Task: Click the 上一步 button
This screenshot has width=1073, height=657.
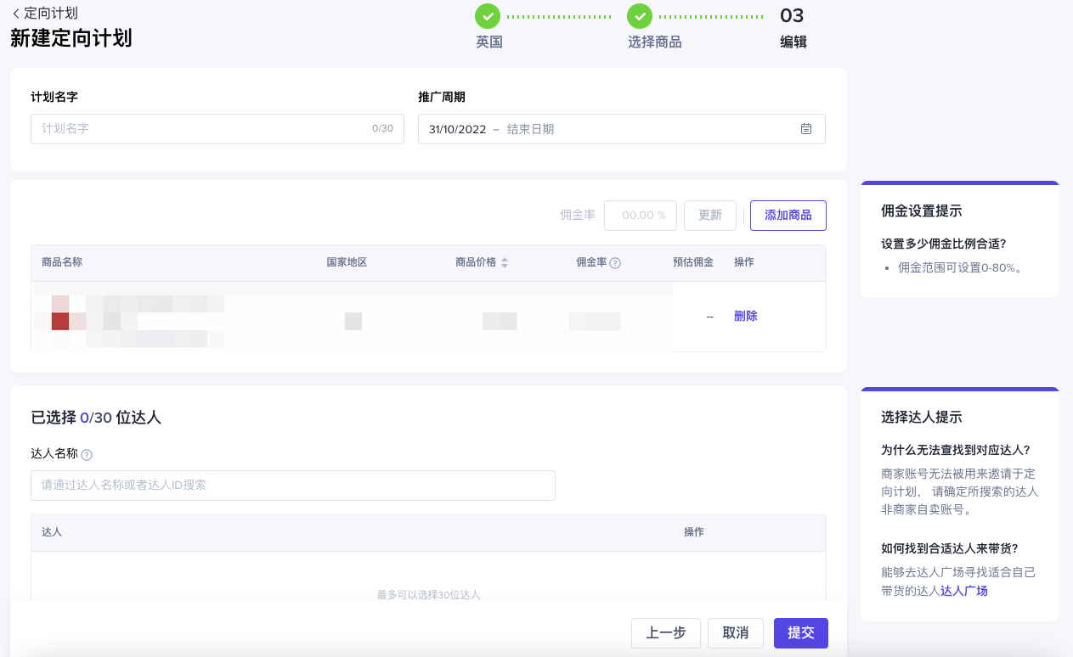Action: [665, 632]
